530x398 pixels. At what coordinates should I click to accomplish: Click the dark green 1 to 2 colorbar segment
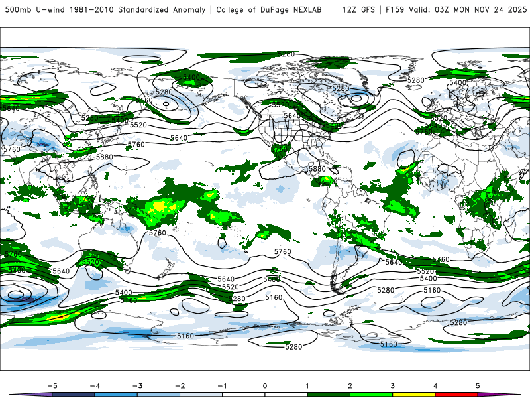click(x=329, y=395)
